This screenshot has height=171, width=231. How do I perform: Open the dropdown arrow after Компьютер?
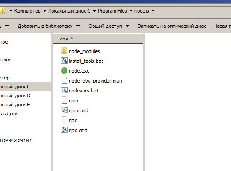click(44, 11)
